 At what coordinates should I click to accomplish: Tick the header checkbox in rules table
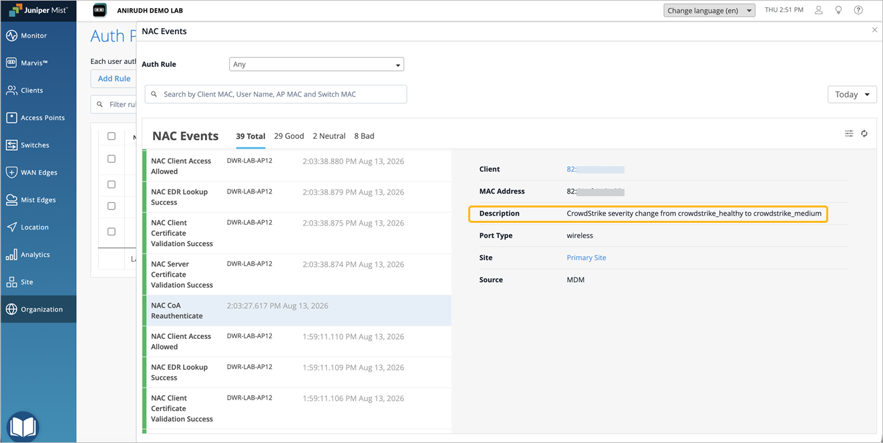pyautogui.click(x=112, y=136)
